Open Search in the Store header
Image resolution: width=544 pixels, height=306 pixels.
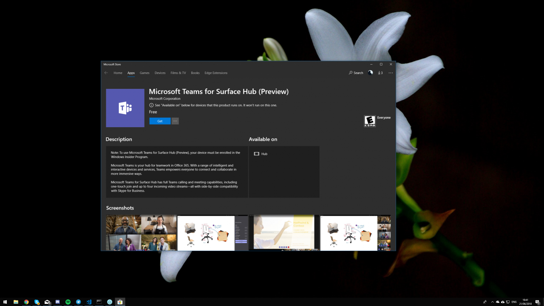[x=356, y=73]
